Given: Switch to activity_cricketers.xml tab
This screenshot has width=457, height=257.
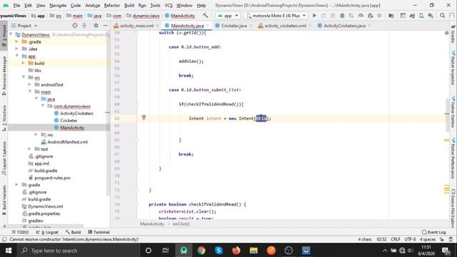Looking at the screenshot, I should (x=286, y=26).
